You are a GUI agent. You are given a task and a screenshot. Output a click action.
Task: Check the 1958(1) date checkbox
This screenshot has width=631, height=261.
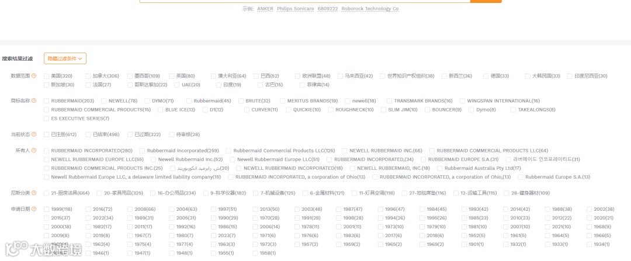coord(255,253)
